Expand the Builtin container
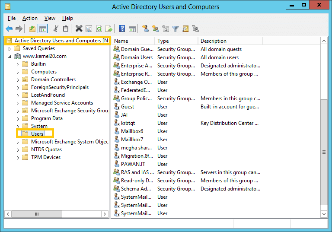Image resolution: width=332 pixels, height=232 pixels. pyautogui.click(x=18, y=64)
